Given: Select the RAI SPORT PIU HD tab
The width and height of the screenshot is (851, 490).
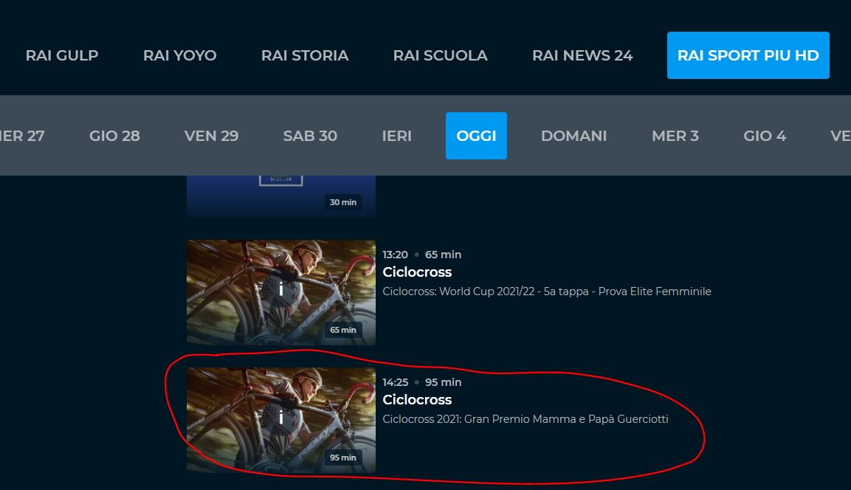Looking at the screenshot, I should tap(748, 55).
